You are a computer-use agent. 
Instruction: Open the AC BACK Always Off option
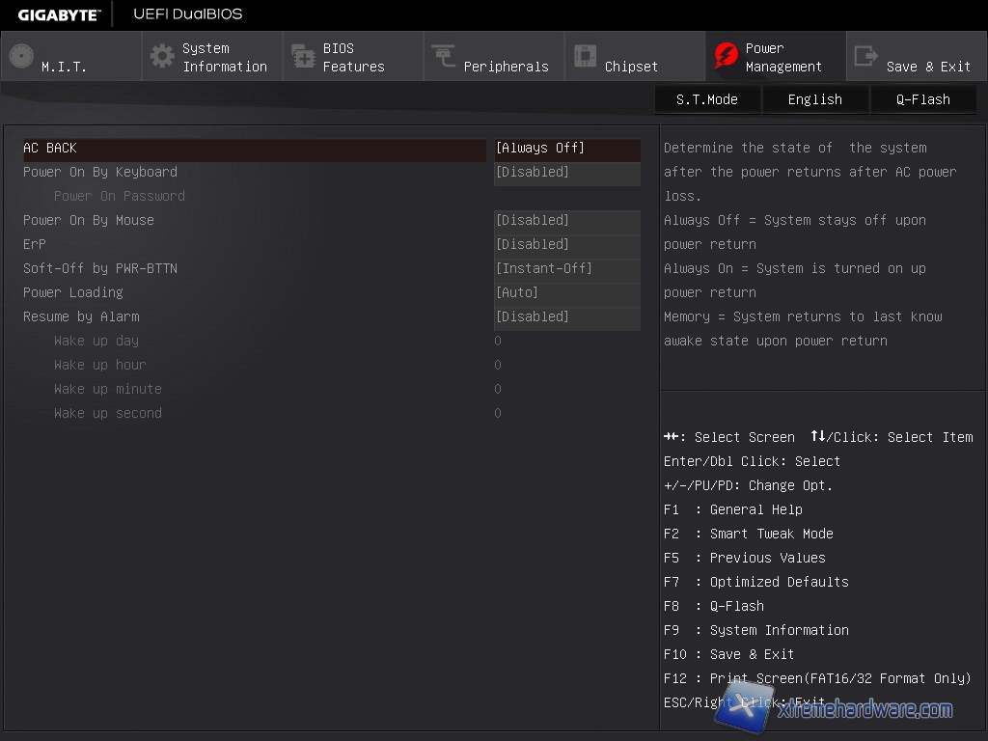coord(566,149)
